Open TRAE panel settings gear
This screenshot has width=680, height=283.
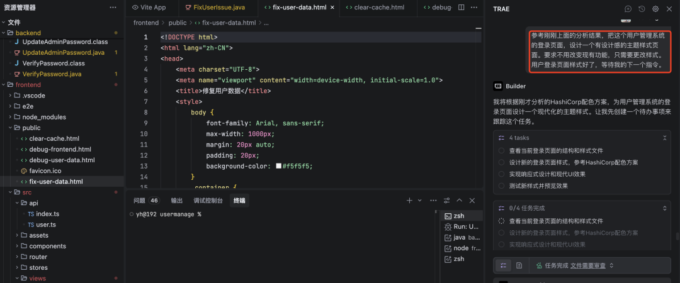point(655,9)
